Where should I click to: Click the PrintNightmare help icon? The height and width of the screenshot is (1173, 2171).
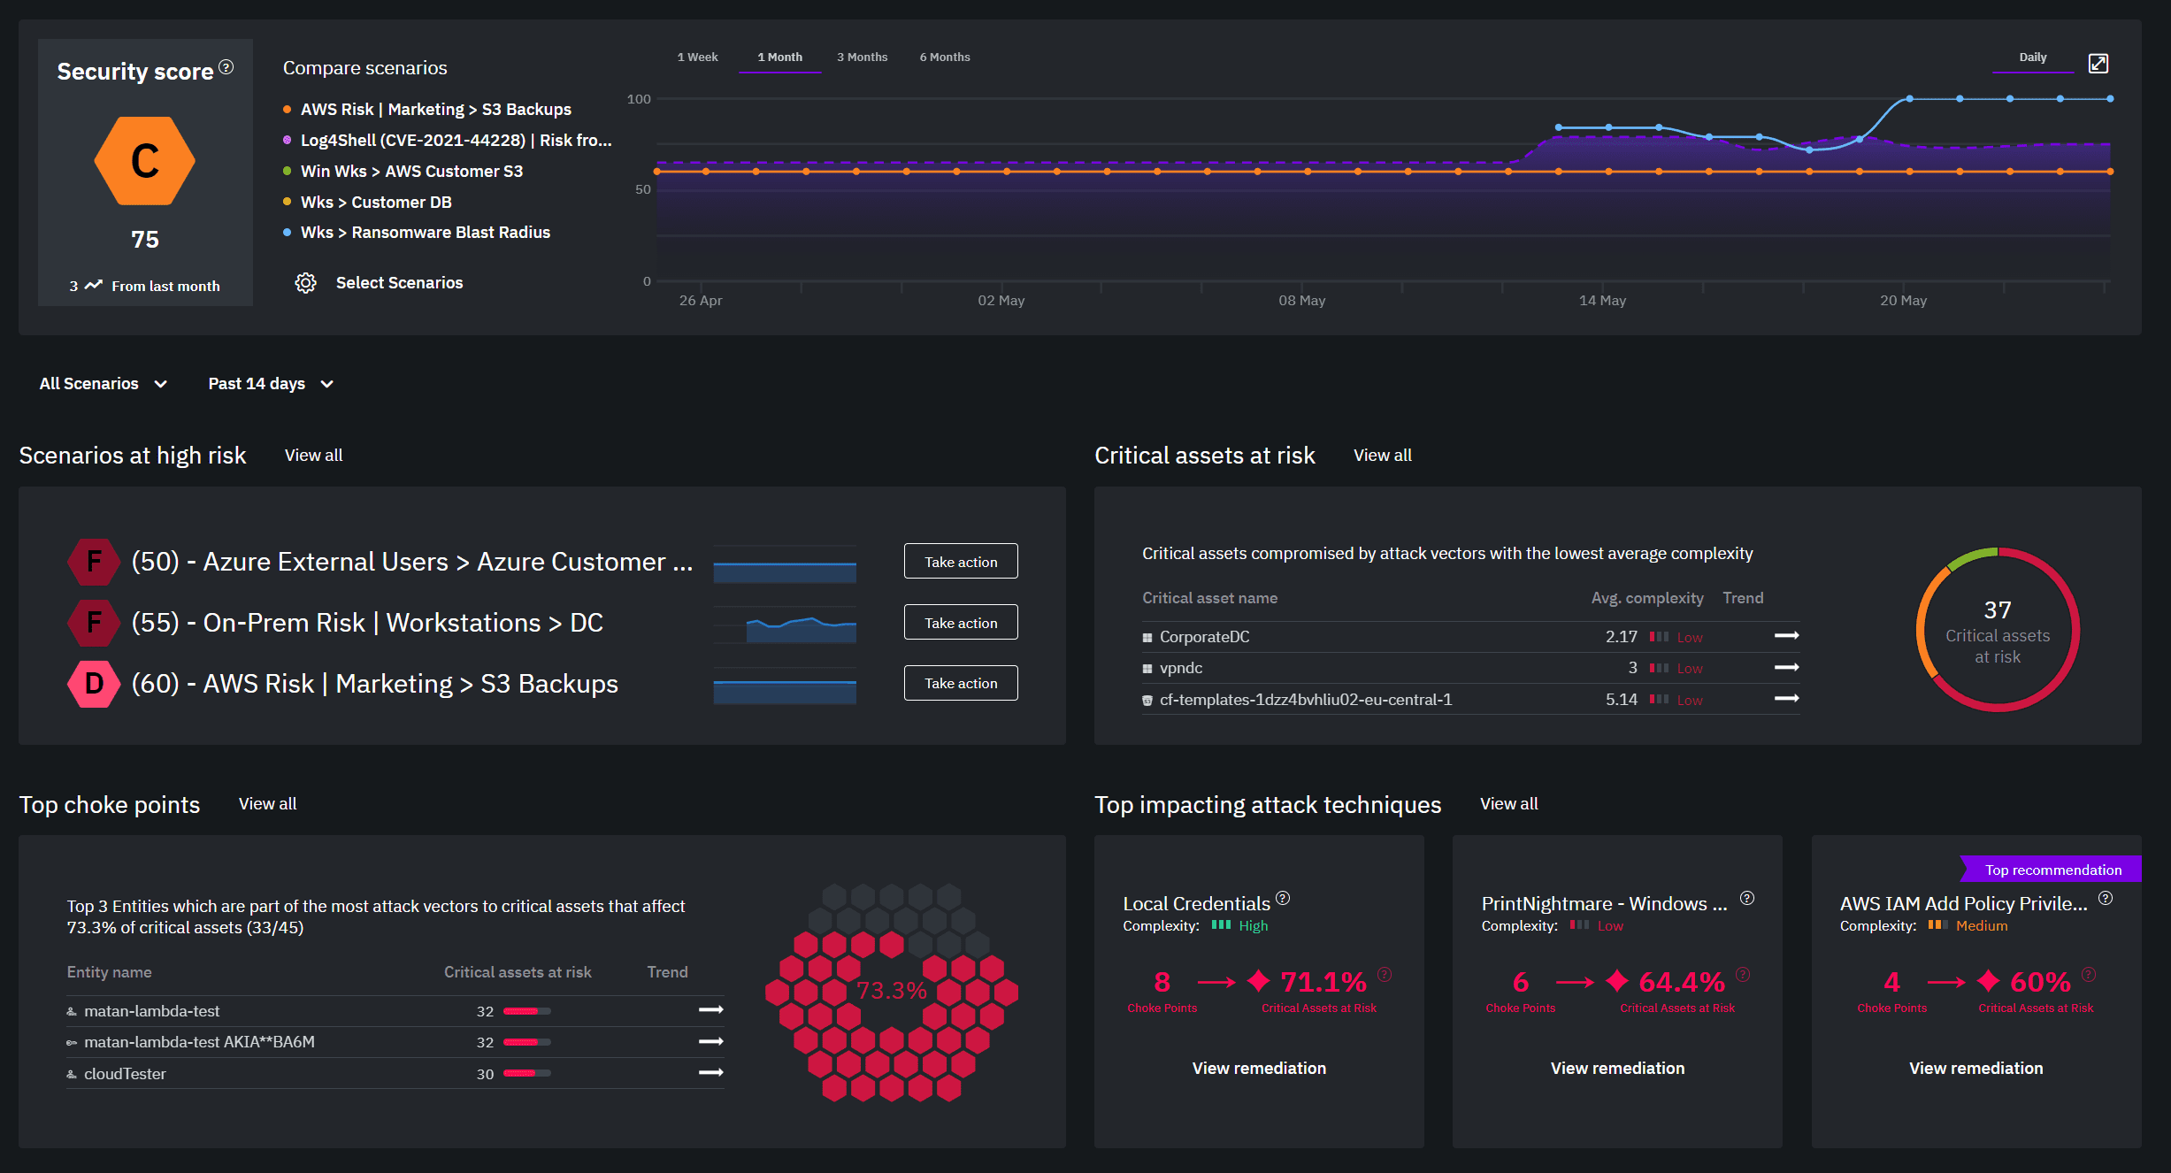[x=1746, y=898]
